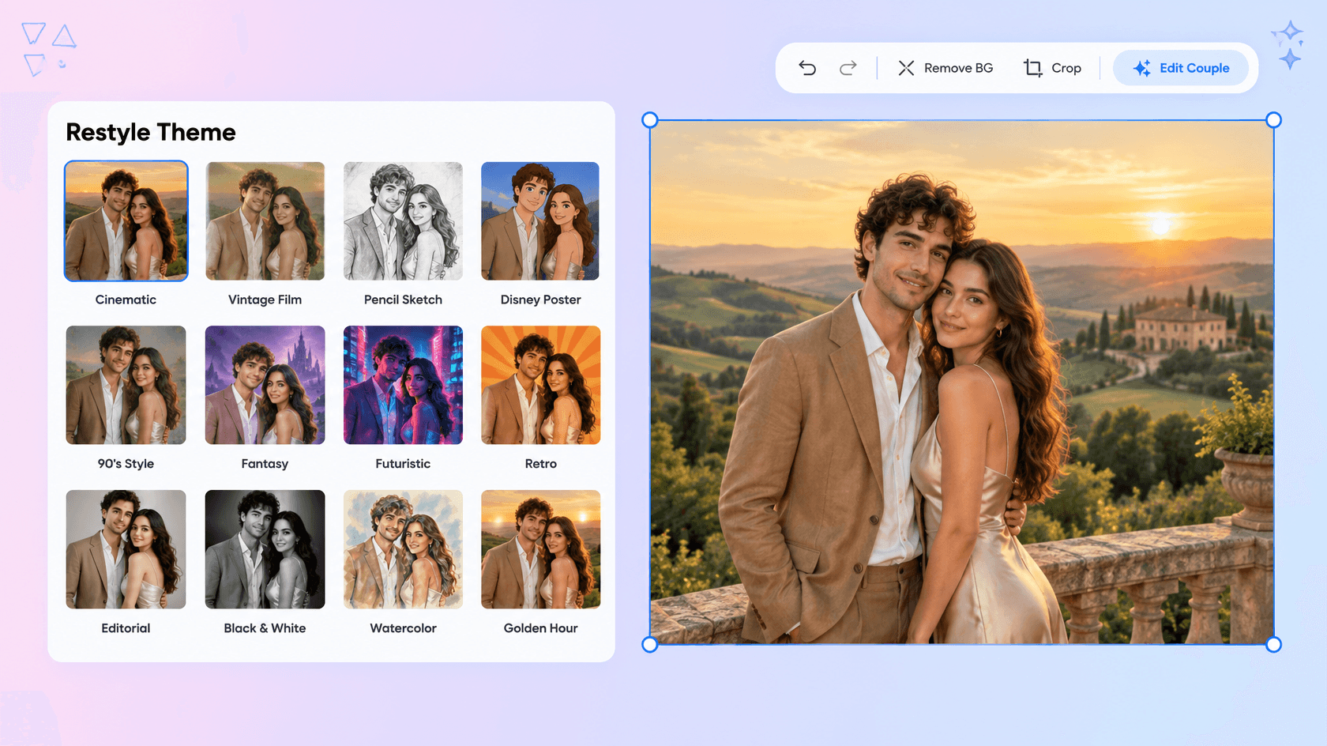Select the Remove BG label
The width and height of the screenshot is (1327, 746).
958,68
